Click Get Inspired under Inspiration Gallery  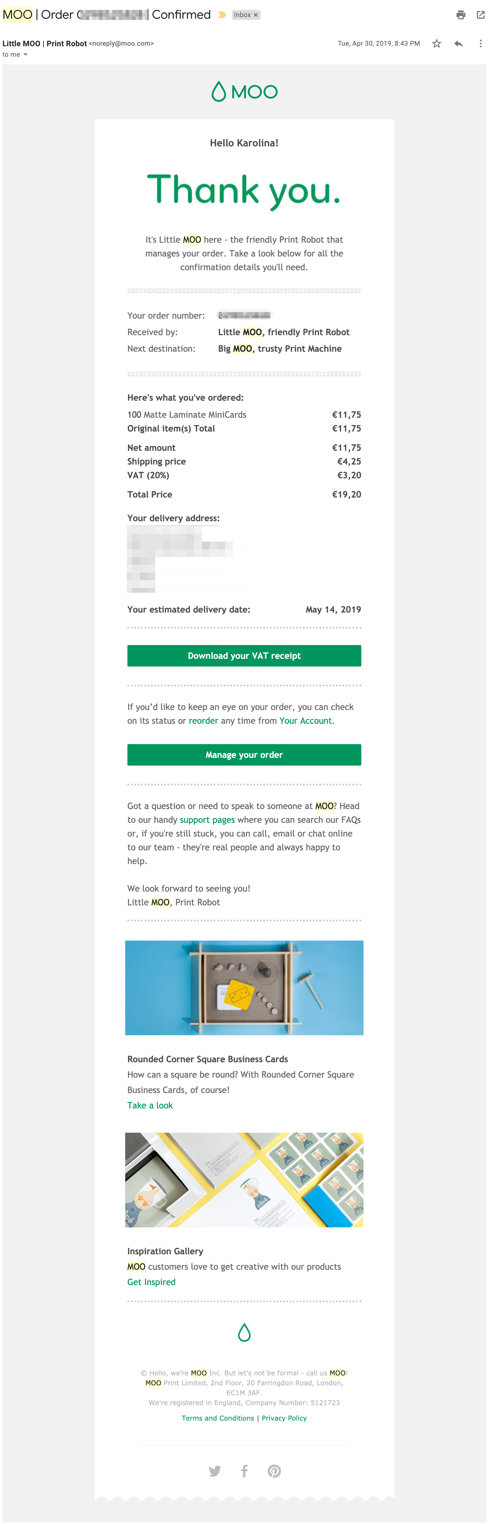(x=151, y=1282)
